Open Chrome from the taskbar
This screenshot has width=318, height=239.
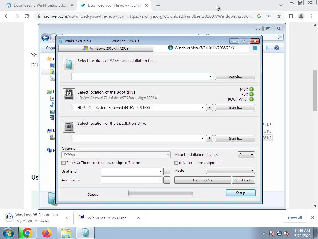27,233
